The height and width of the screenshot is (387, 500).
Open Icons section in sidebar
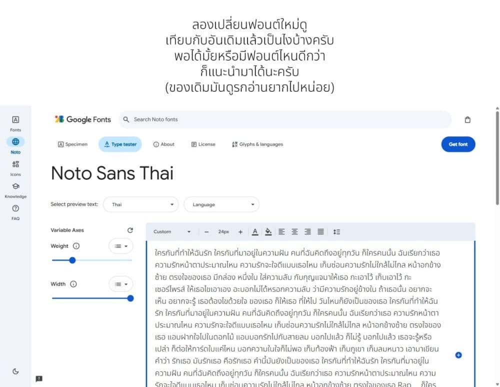coord(15,167)
